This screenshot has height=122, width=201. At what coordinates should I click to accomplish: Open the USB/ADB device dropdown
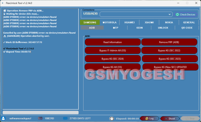pyautogui.click(x=136, y=14)
